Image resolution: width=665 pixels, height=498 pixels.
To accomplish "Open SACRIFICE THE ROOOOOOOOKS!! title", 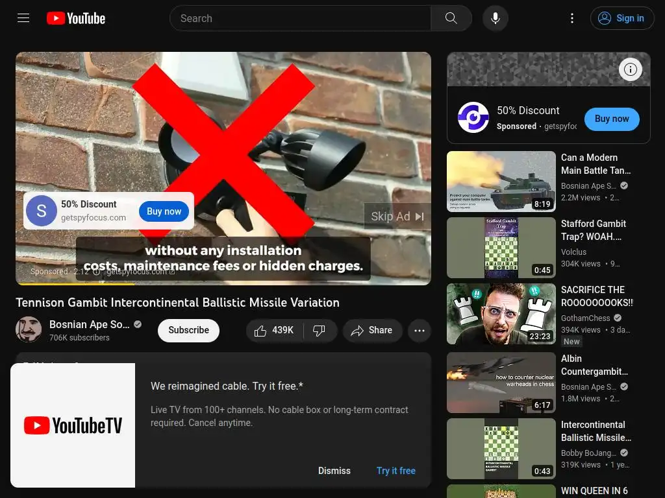I will point(597,296).
